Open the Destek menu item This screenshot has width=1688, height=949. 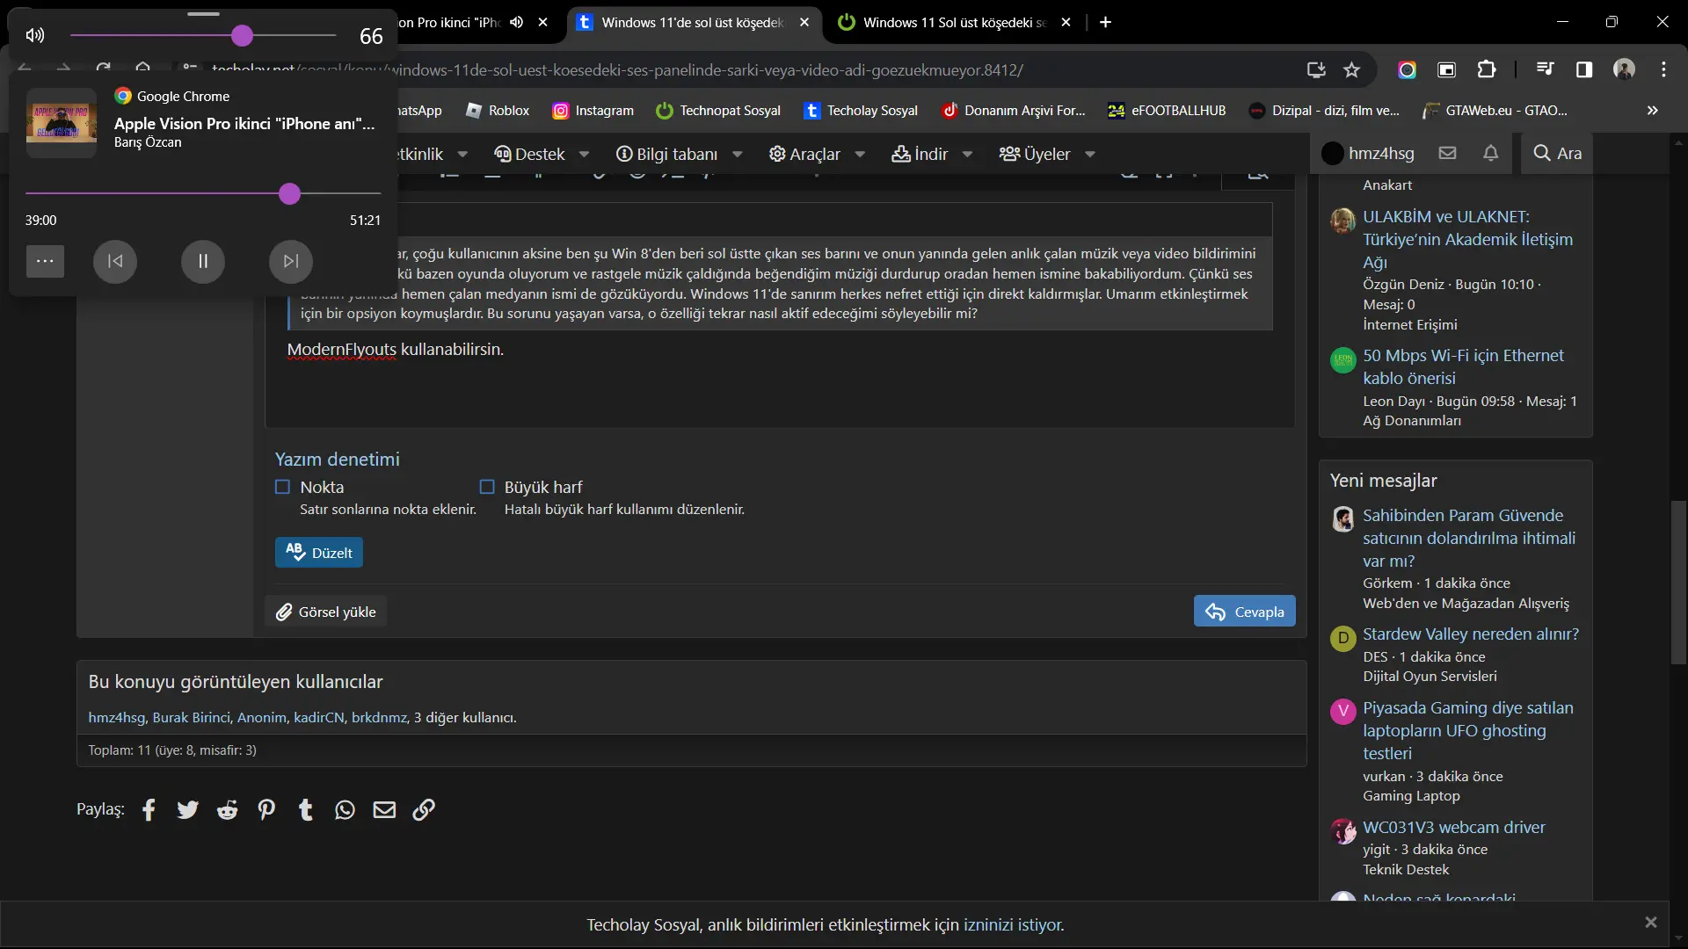click(x=530, y=154)
